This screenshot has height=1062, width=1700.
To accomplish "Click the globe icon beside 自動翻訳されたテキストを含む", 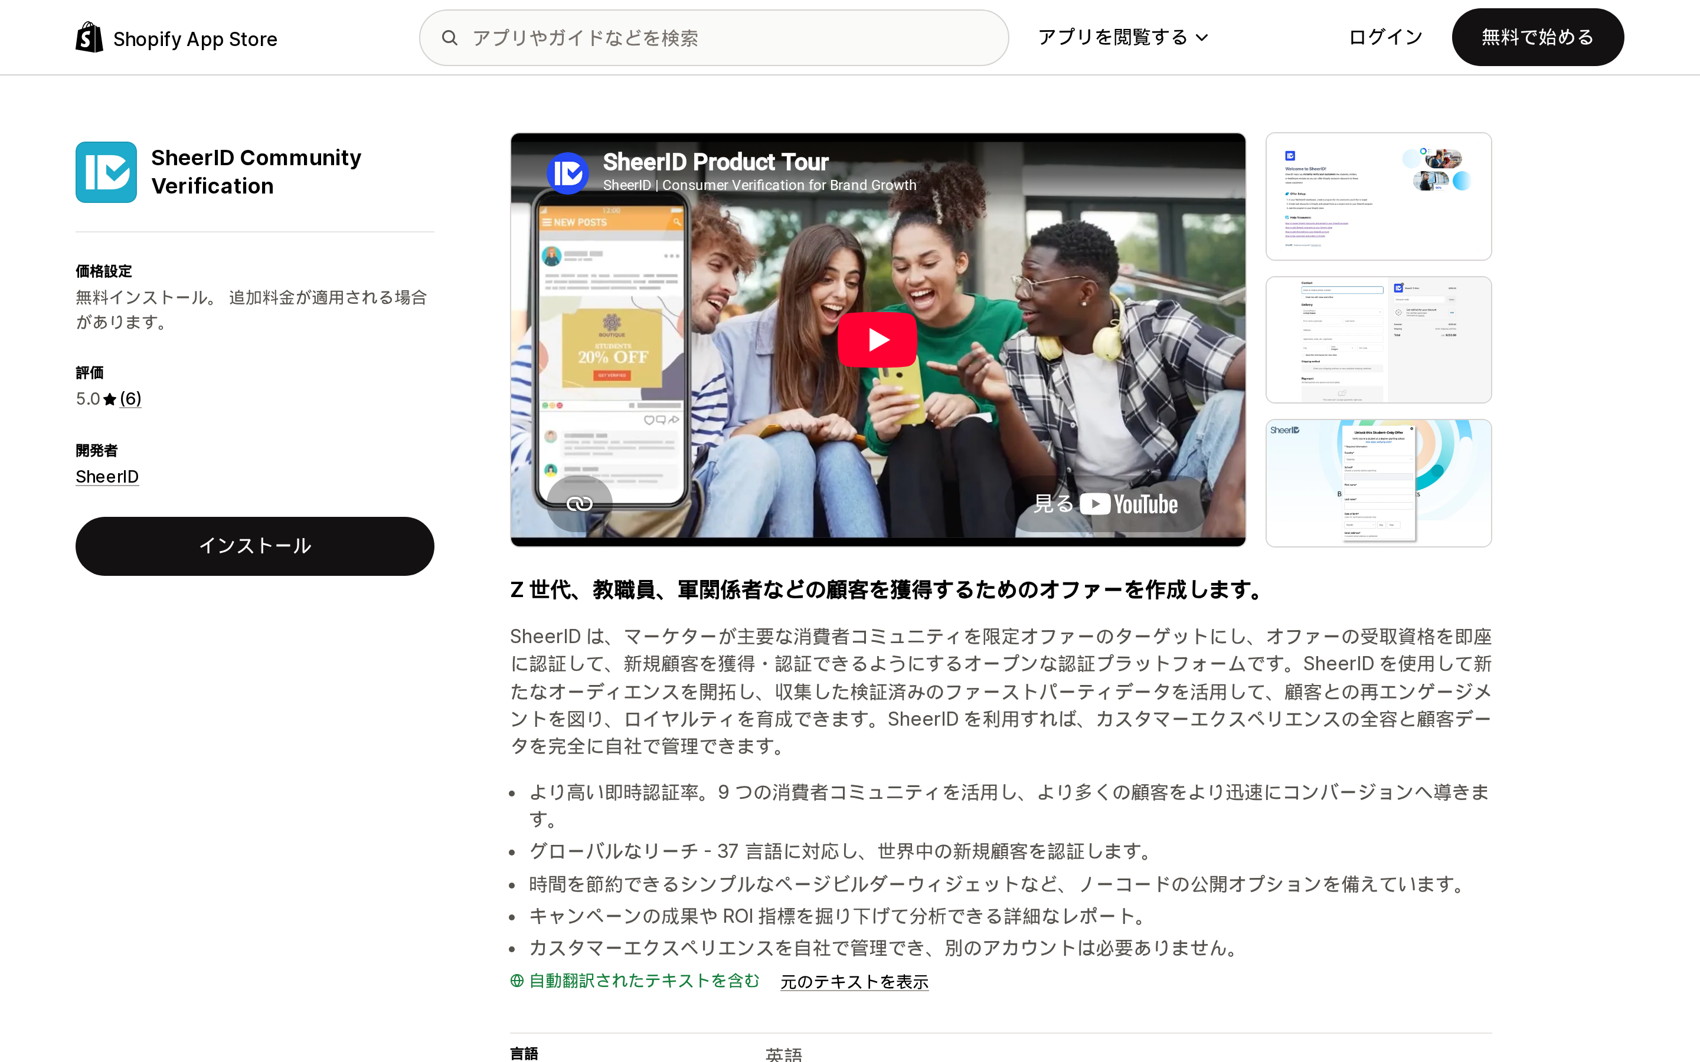I will (x=517, y=981).
